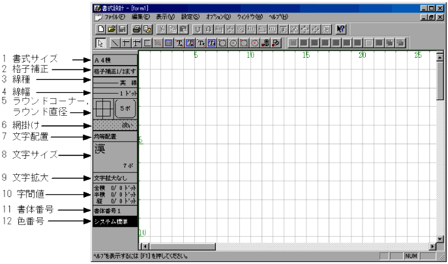Screen dimensions: 448x264
Task: Open the A4横 form size selector
Action: coord(115,60)
